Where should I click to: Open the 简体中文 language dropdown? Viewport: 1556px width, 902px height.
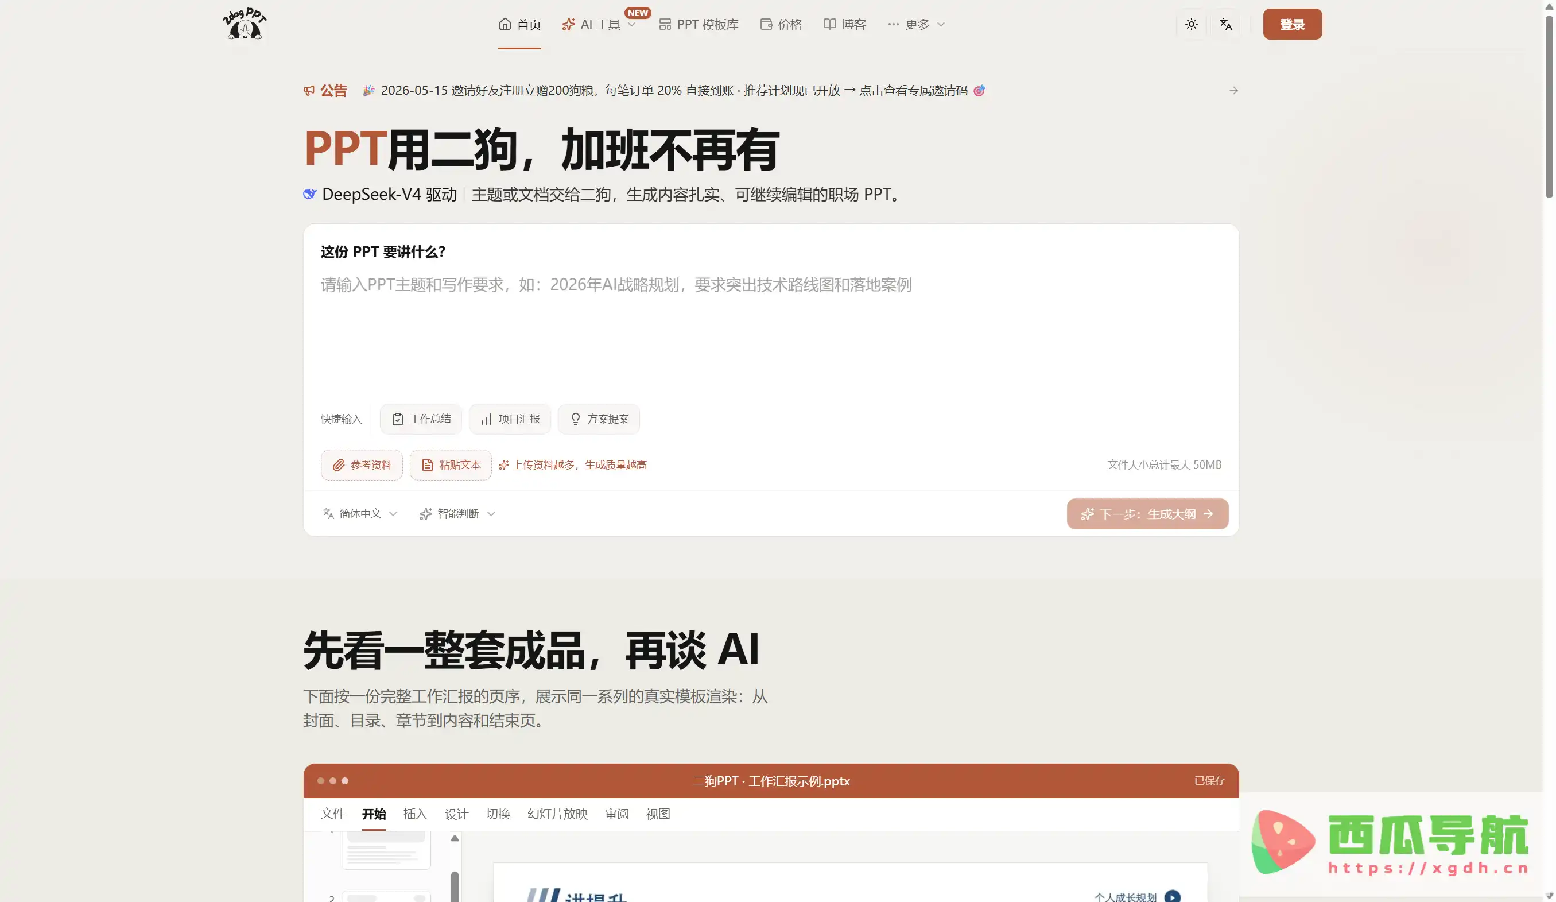pyautogui.click(x=360, y=513)
